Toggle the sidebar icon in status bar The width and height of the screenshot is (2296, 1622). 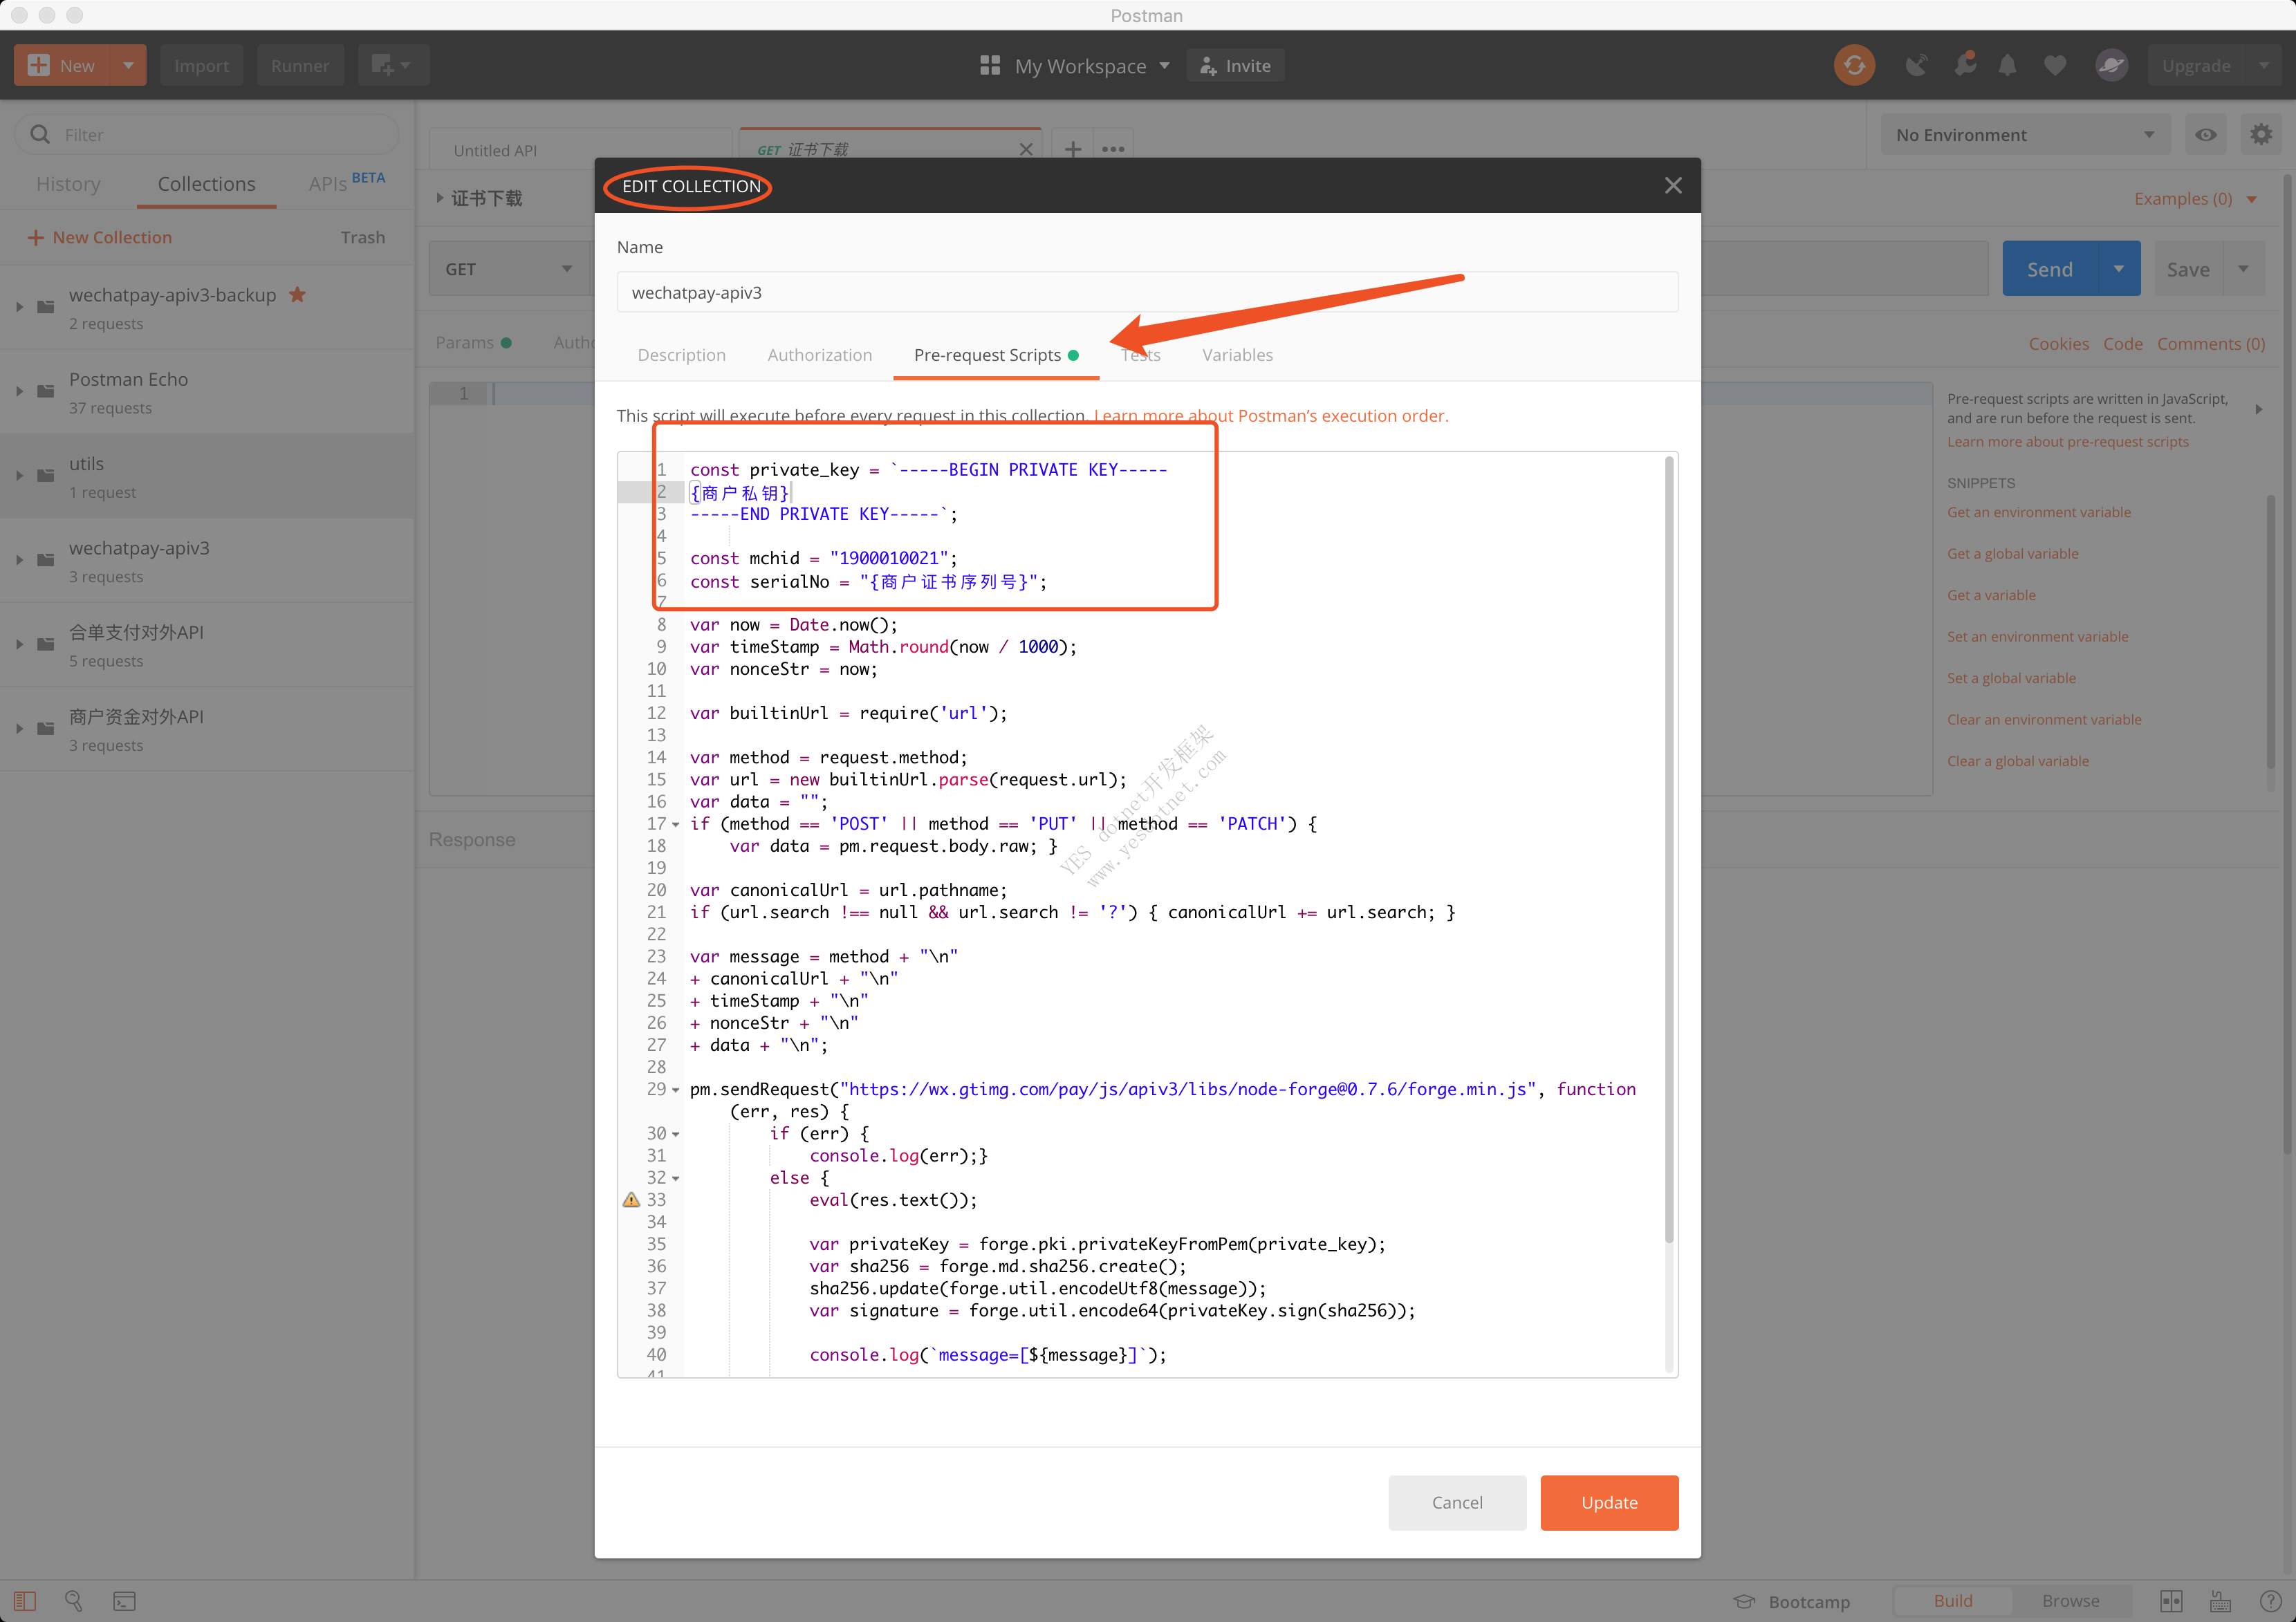point(25,1601)
